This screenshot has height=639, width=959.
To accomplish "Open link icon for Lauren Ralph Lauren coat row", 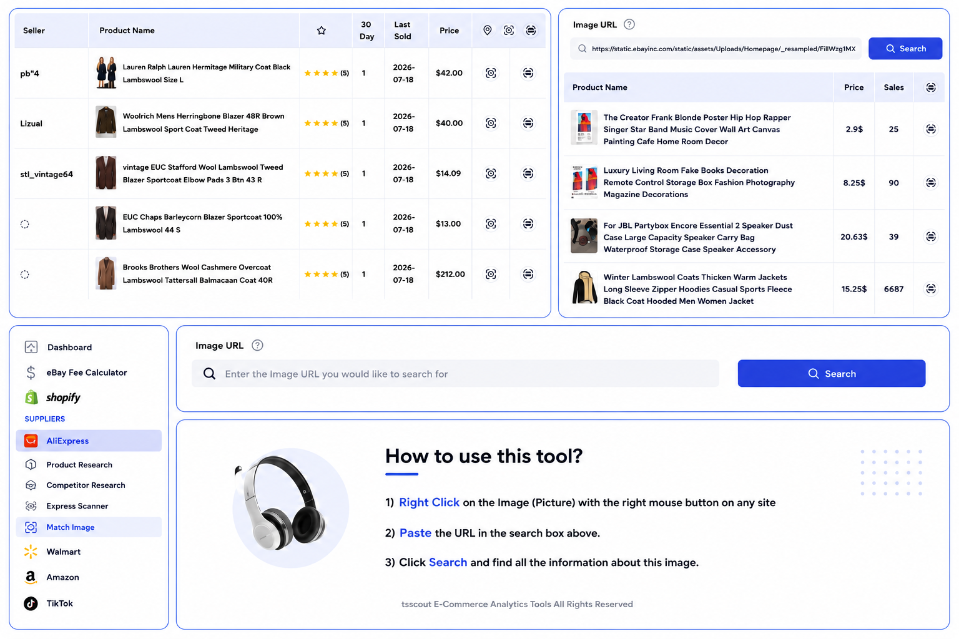I will [528, 73].
